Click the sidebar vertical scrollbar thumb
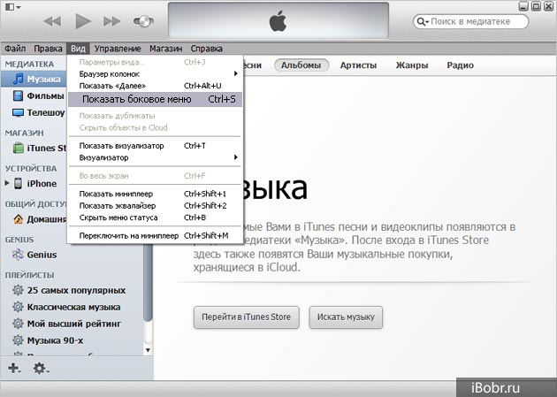Viewport: 557px width, 397px height. [x=149, y=282]
